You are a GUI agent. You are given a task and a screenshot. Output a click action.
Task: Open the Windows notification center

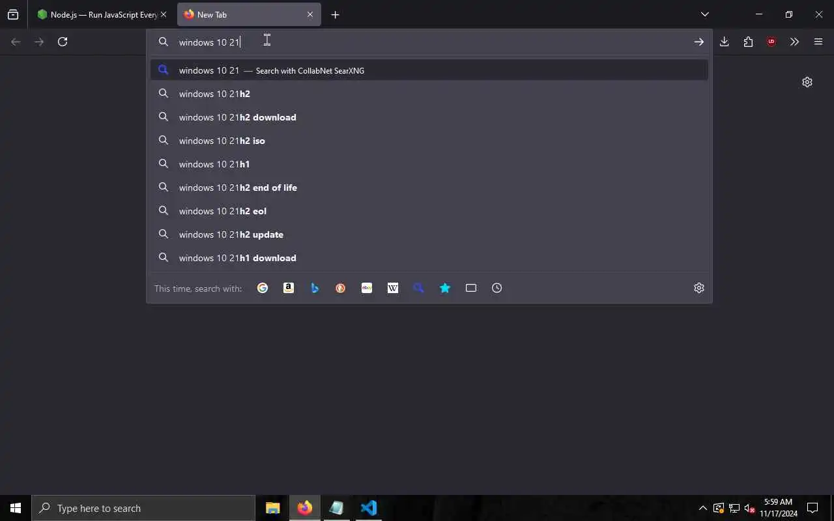point(812,508)
